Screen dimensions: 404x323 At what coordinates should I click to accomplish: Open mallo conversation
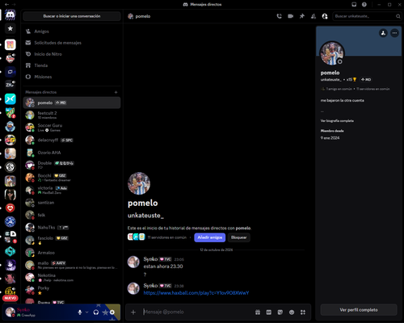(x=72, y=265)
